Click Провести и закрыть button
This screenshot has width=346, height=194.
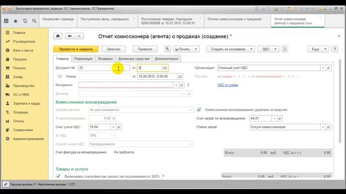tap(76, 49)
